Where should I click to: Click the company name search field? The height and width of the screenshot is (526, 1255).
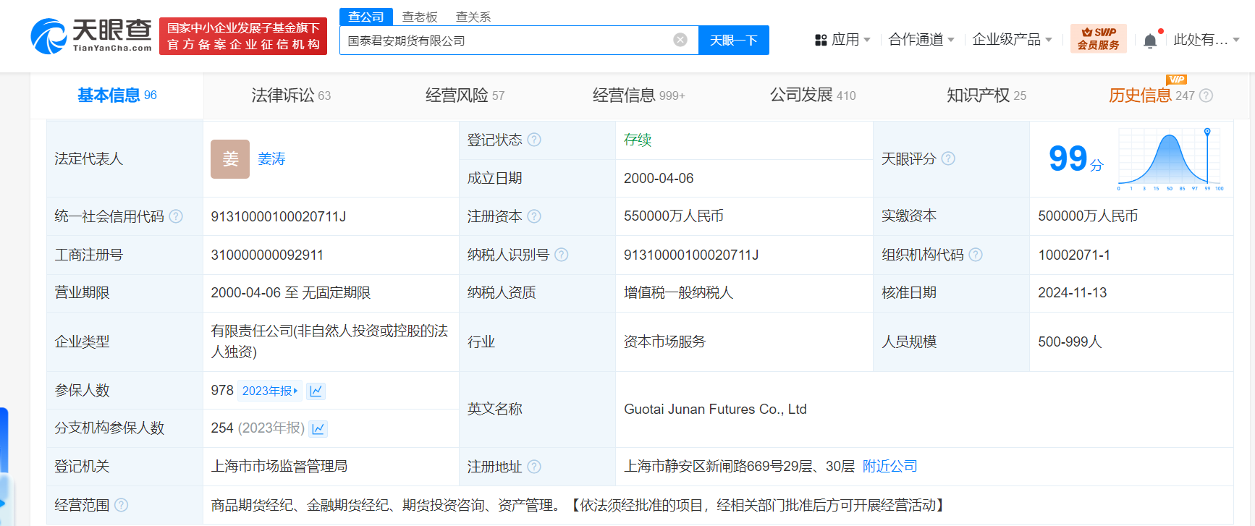507,41
